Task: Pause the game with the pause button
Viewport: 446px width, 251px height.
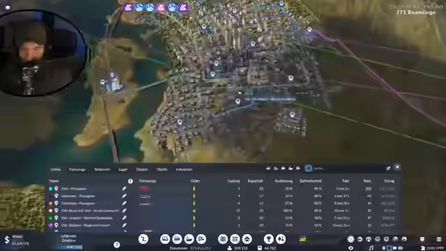Action: pyautogui.click(x=384, y=248)
